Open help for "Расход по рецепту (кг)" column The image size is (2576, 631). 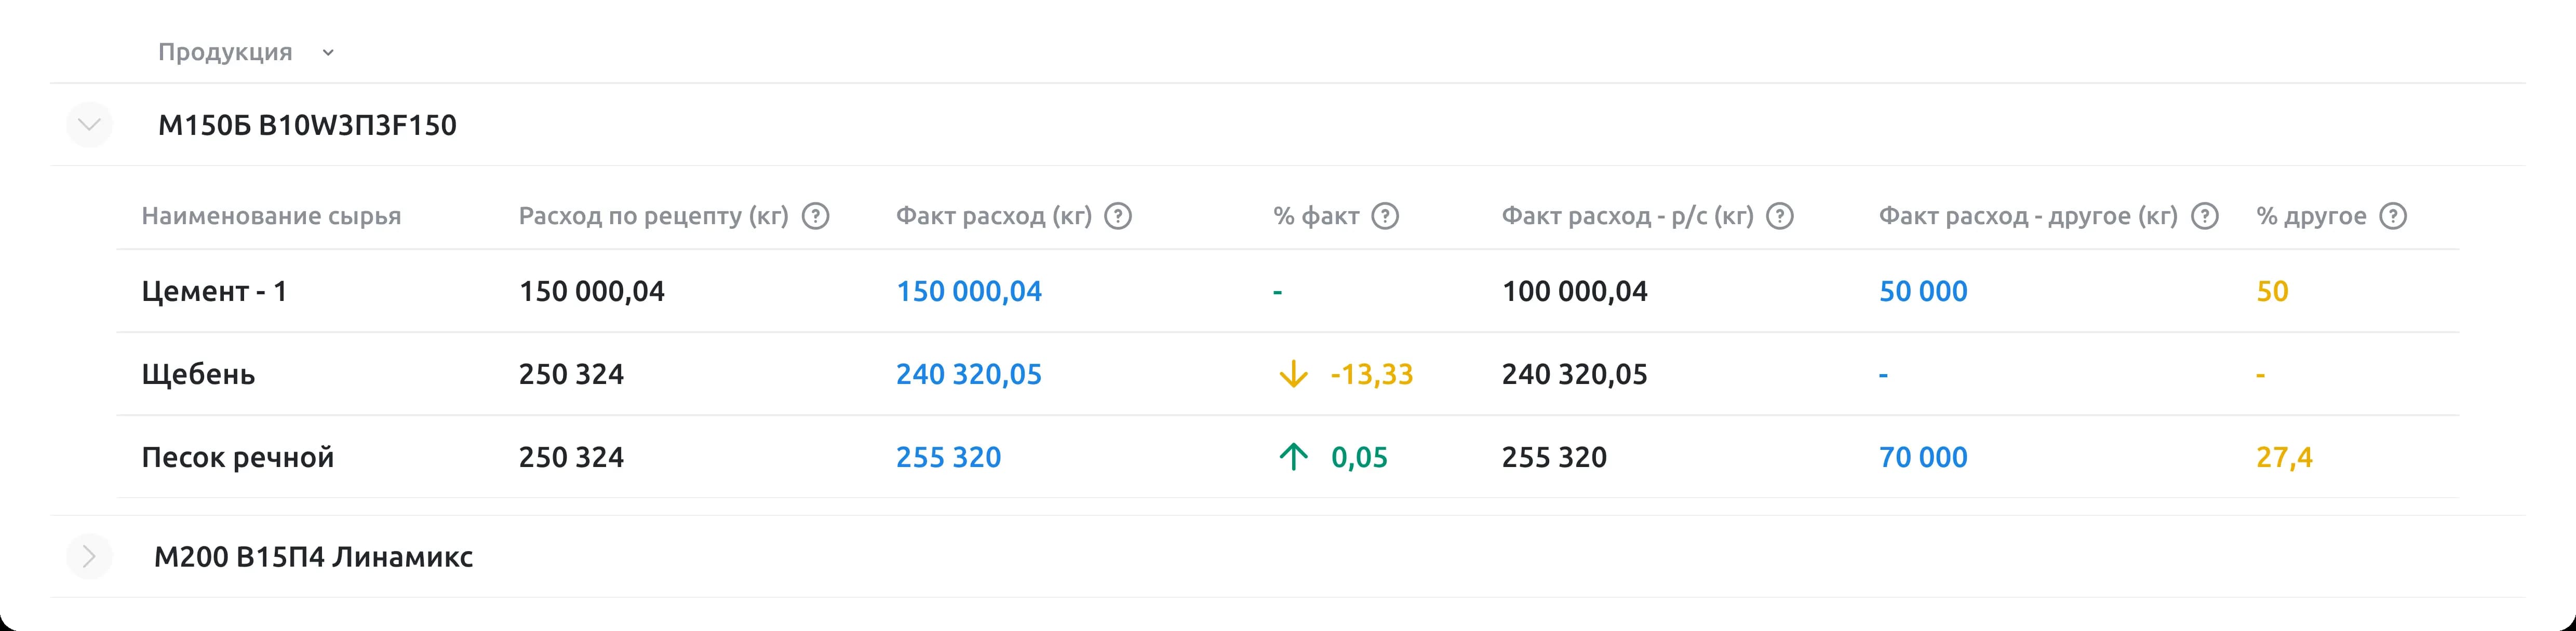point(815,215)
